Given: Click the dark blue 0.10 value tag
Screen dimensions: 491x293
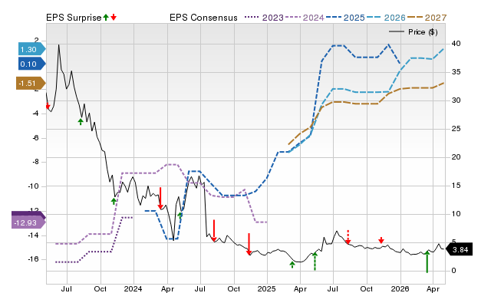Looking at the screenshot, I should [31, 64].
